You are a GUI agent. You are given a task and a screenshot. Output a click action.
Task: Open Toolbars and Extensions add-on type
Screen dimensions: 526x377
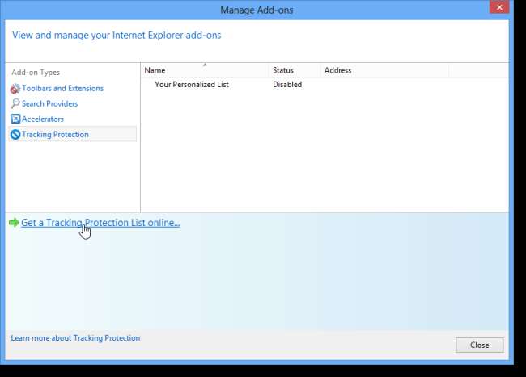tap(63, 88)
